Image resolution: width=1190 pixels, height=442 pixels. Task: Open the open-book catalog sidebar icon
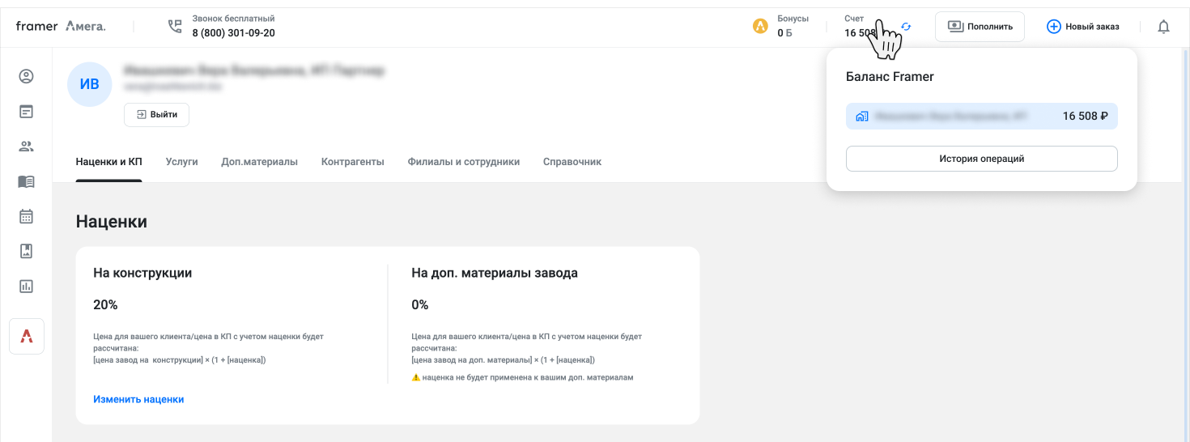point(26,181)
